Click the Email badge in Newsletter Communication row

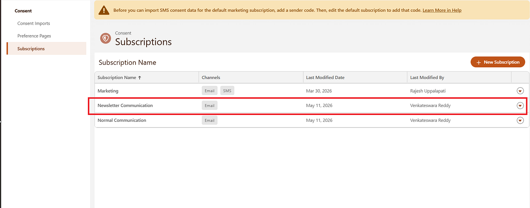(209, 106)
